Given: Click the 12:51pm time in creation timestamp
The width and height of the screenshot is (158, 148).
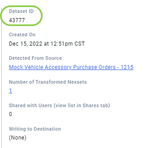Looking at the screenshot, I should (x=62, y=44).
